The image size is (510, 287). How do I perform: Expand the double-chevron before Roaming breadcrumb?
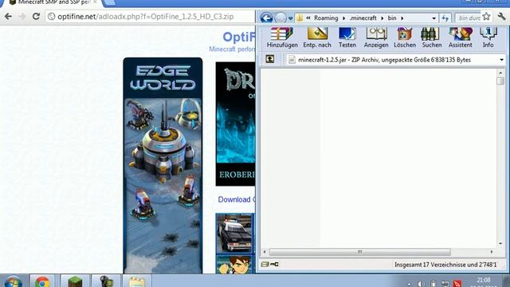pos(308,18)
